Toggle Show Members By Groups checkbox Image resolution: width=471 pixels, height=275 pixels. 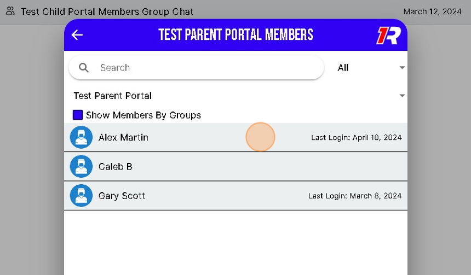pyautogui.click(x=78, y=115)
